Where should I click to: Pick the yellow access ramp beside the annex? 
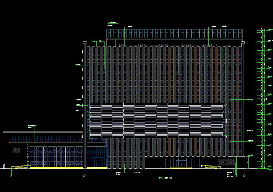(x=21, y=167)
